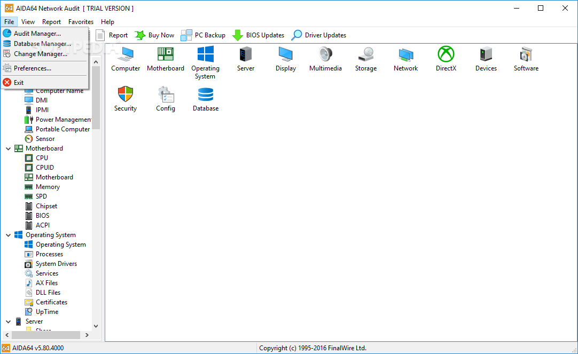The image size is (578, 354).
Task: Open the Help menu
Action: click(107, 22)
